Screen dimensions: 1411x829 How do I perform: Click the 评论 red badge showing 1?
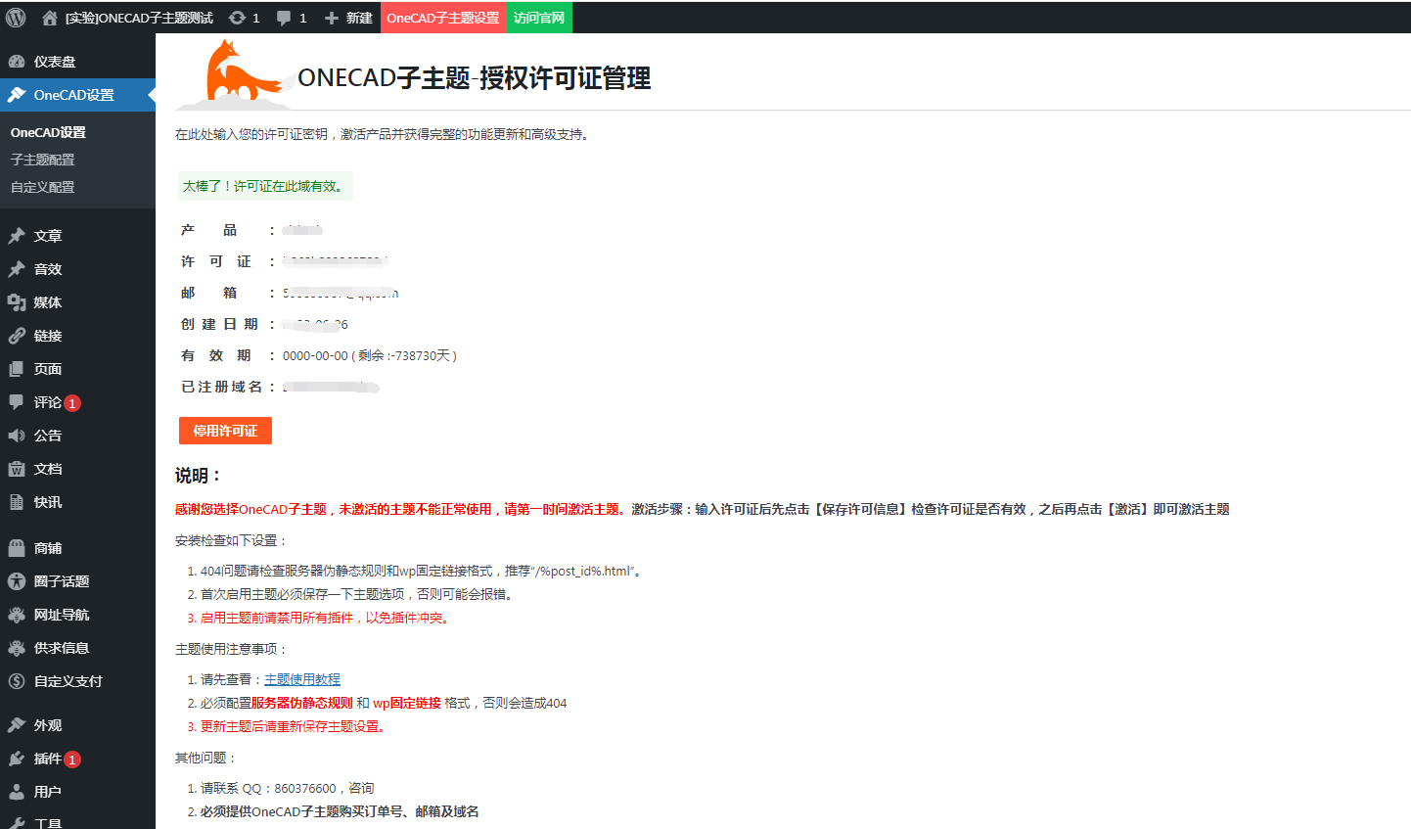click(72, 403)
